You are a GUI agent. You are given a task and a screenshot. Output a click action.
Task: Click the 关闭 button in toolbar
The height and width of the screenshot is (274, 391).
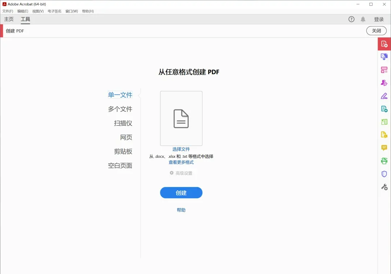tap(376, 31)
